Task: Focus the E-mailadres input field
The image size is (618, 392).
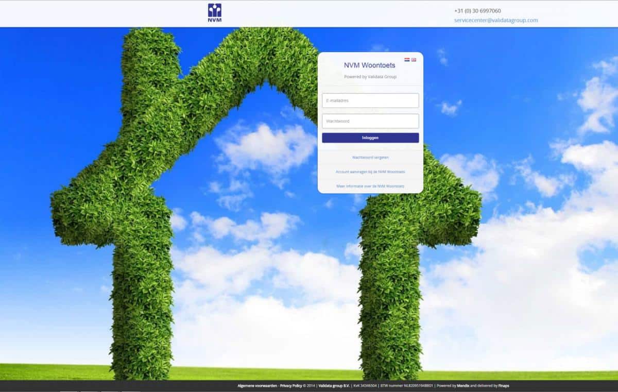Action: tap(370, 100)
